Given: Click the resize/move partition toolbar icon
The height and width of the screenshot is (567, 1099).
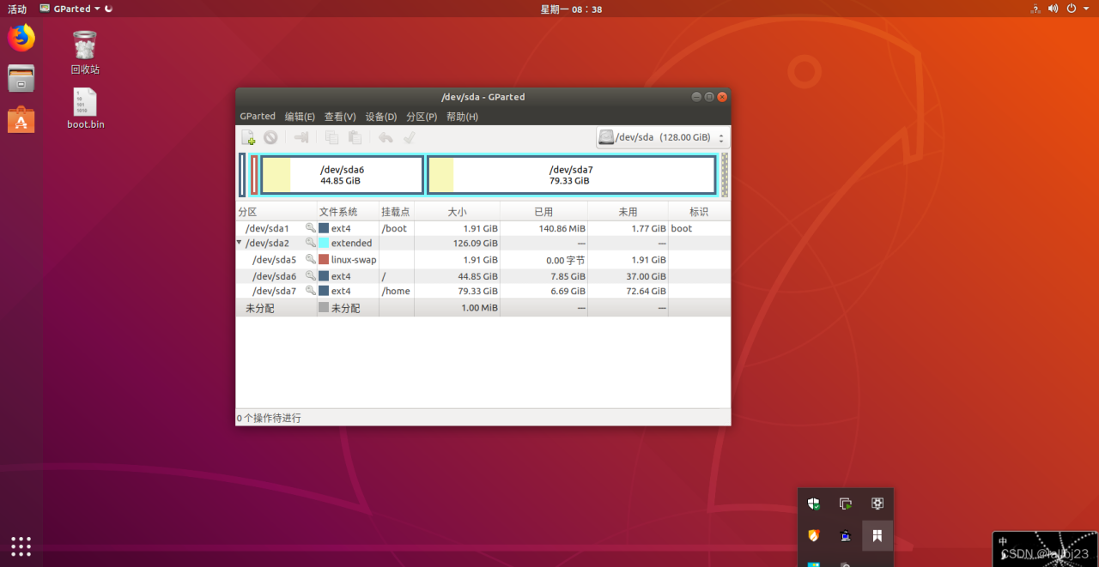Looking at the screenshot, I should point(301,137).
